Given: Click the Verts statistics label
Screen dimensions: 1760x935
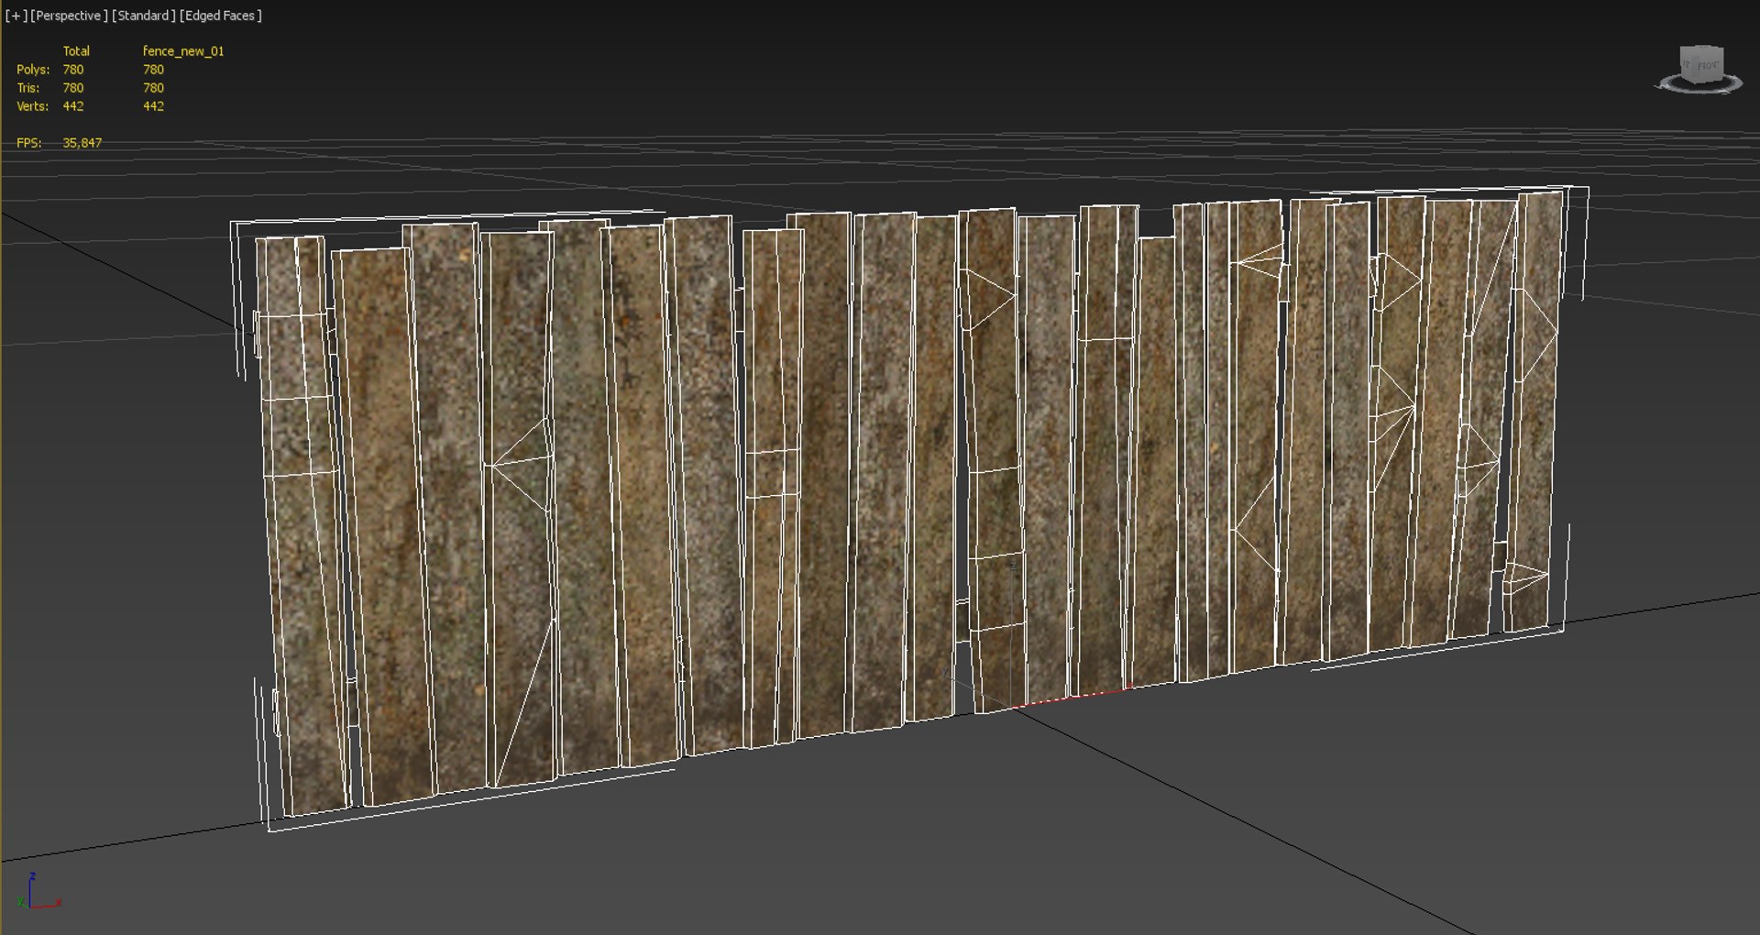Looking at the screenshot, I should (32, 106).
